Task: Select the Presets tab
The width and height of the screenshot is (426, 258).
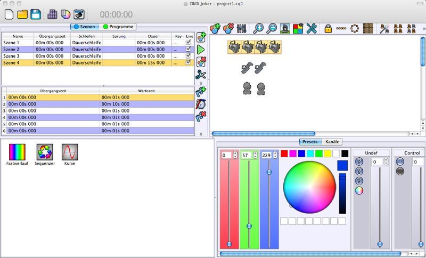Action: tap(310, 142)
